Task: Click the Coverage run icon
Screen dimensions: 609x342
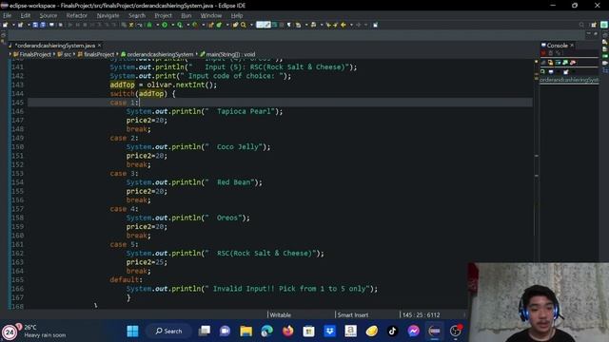Action: point(180,25)
